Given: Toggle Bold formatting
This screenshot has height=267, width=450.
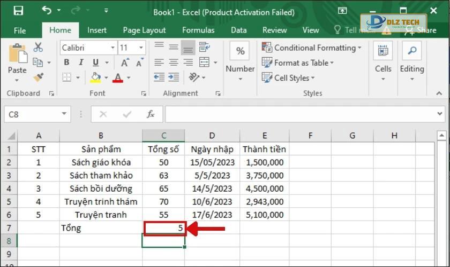Looking at the screenshot, I should [66, 62].
